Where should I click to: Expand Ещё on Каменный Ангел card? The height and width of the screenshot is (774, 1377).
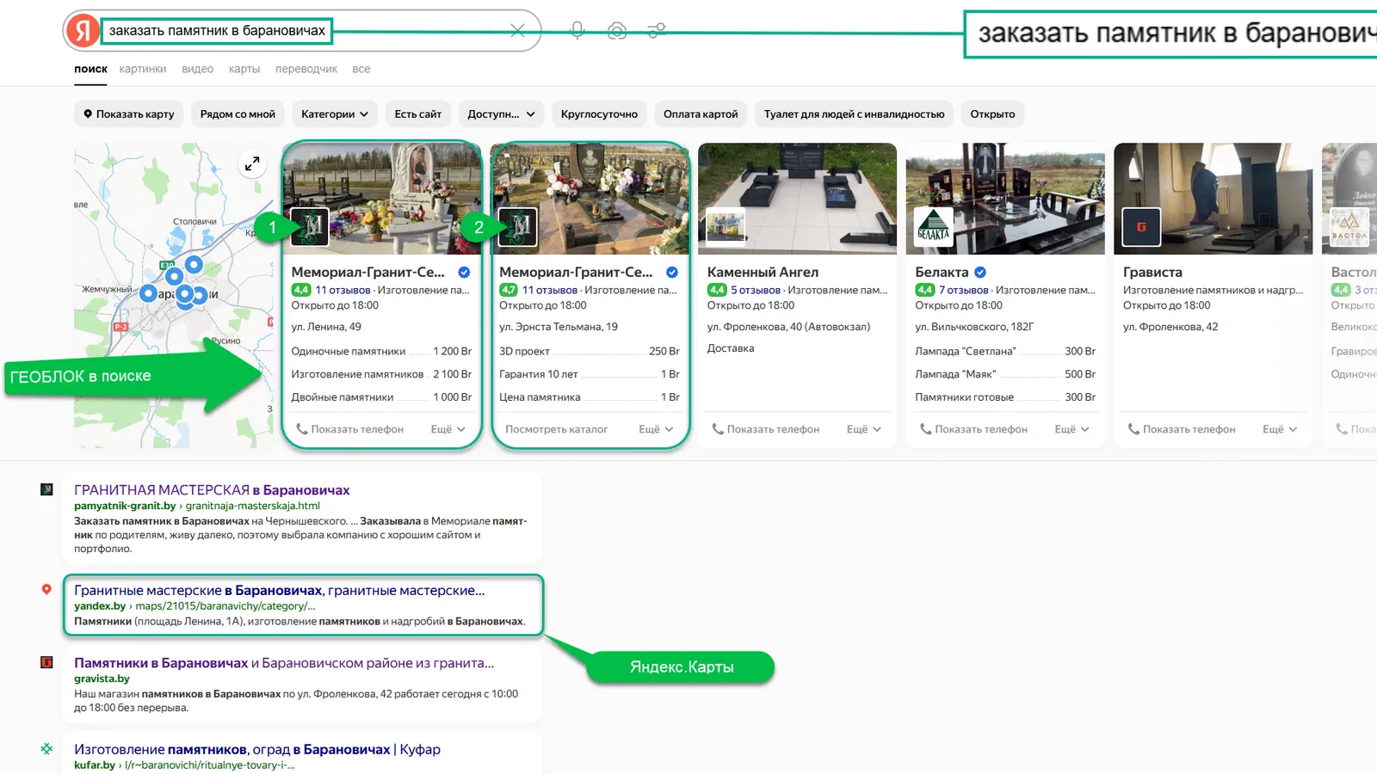(863, 429)
